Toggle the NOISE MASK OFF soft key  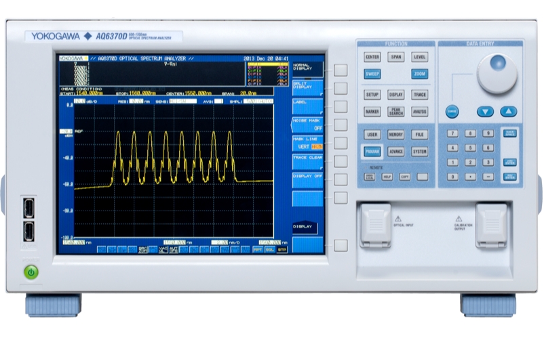coord(307,123)
